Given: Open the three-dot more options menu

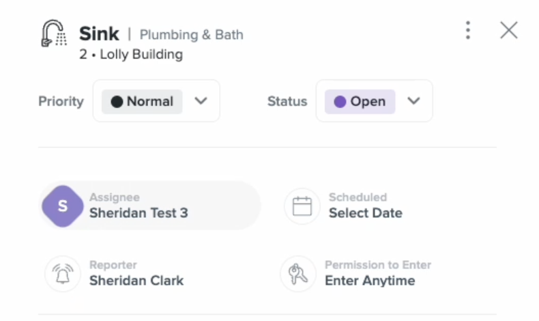Looking at the screenshot, I should tap(468, 30).
